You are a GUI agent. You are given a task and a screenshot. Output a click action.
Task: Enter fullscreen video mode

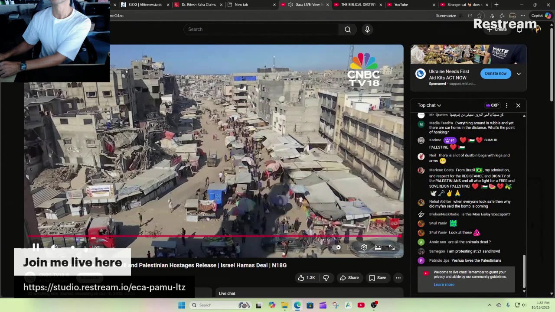click(392, 247)
